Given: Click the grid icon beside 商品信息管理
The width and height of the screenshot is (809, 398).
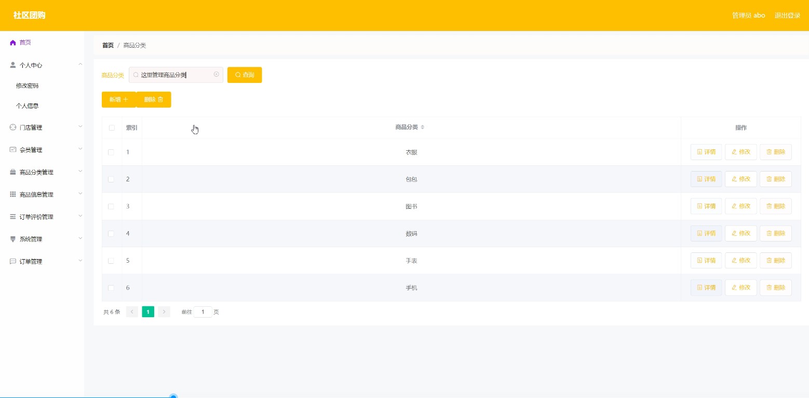Looking at the screenshot, I should [x=13, y=194].
